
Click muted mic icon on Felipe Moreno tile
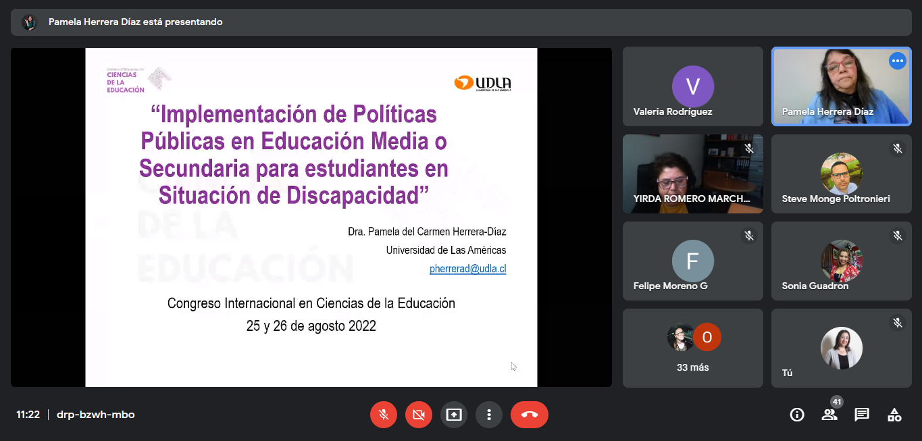[x=748, y=236]
